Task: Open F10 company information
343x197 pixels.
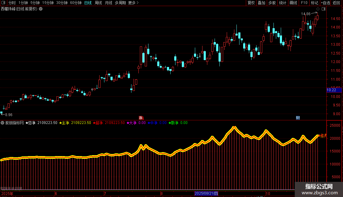Action: [x=304, y=3]
